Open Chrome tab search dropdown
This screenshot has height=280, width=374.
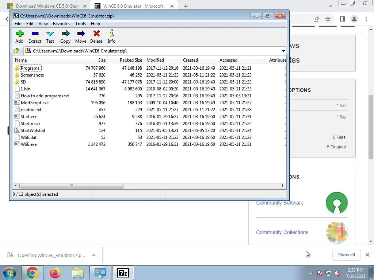pyautogui.click(x=330, y=6)
